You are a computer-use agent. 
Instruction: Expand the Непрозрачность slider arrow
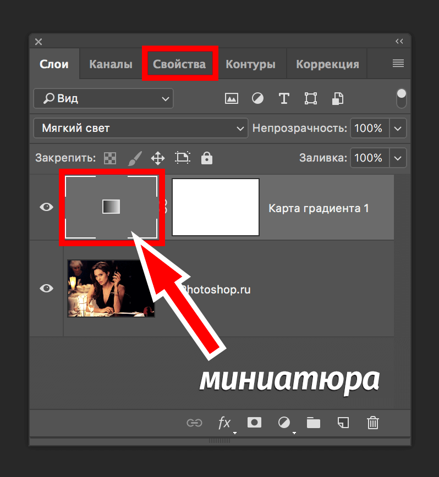398,128
